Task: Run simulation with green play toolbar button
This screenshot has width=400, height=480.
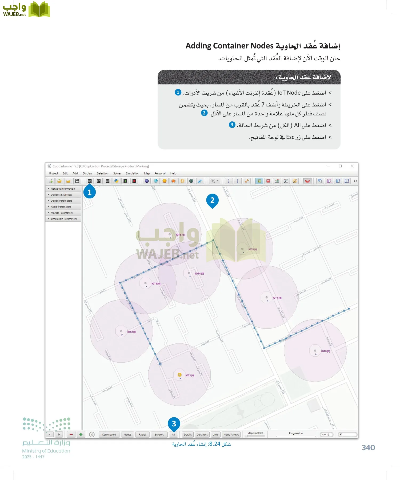Action: point(259,181)
